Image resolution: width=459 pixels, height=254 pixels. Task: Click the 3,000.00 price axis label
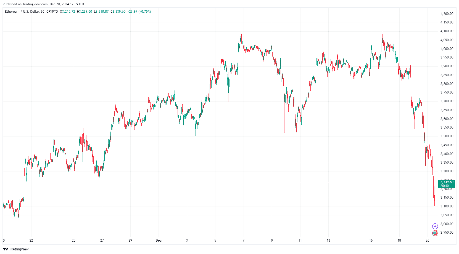[447, 224]
